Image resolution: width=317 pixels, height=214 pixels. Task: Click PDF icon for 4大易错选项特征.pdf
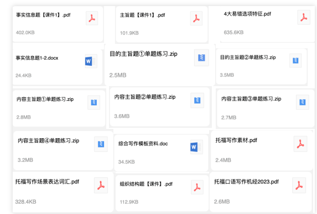point(303,18)
